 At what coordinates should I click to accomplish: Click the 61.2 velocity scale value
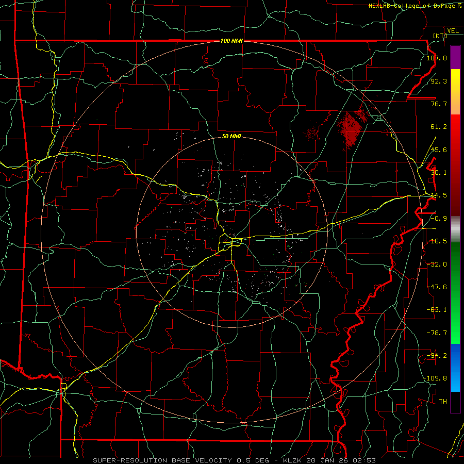coord(439,127)
